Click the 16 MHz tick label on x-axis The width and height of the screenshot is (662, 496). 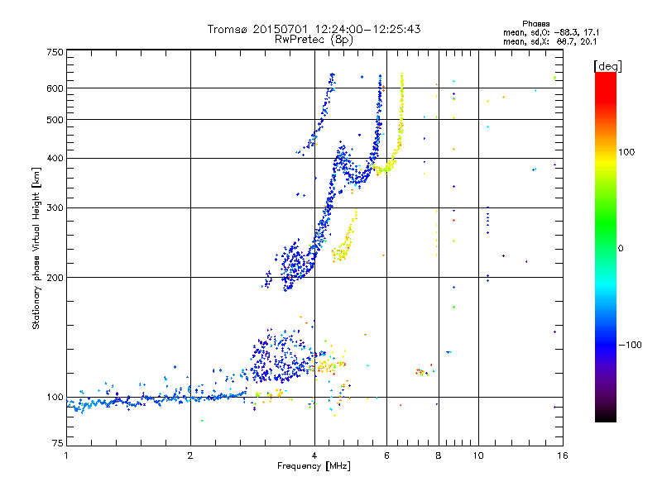pyautogui.click(x=563, y=455)
